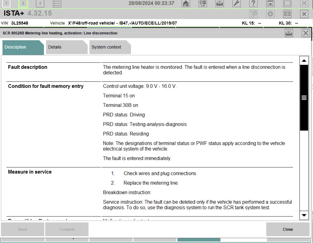The image size is (313, 243).
Task: Click the KL 15 status indicator
Action: point(251,23)
